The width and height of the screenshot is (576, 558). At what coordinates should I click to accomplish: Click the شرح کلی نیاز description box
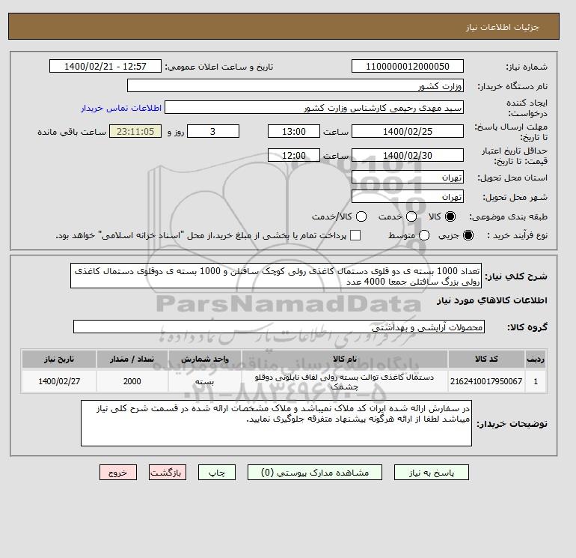pyautogui.click(x=276, y=276)
